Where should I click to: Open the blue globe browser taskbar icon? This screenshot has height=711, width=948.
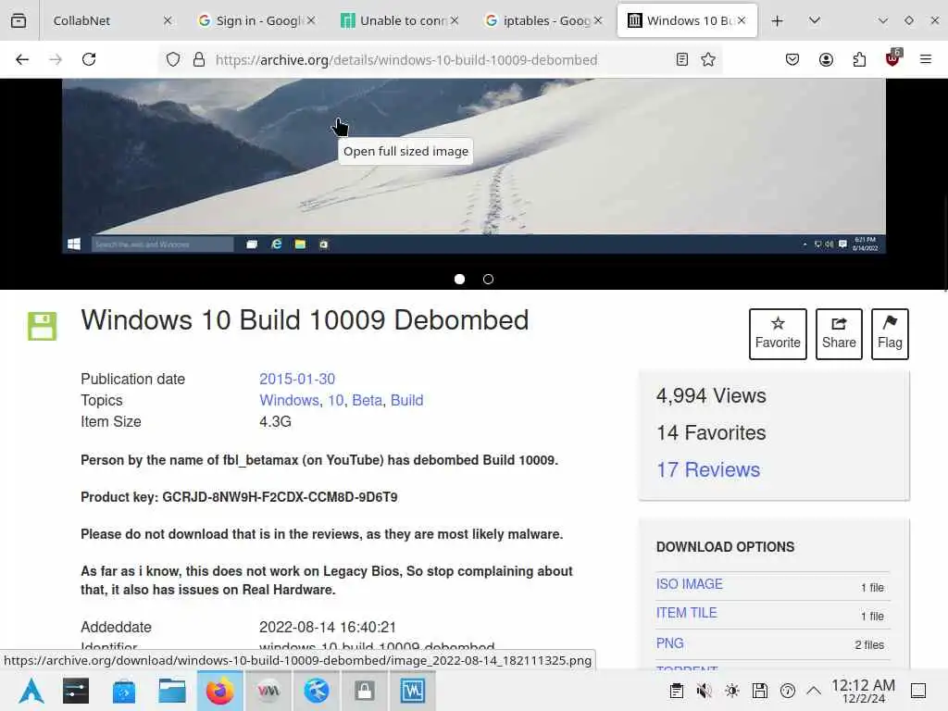pyautogui.click(x=317, y=691)
